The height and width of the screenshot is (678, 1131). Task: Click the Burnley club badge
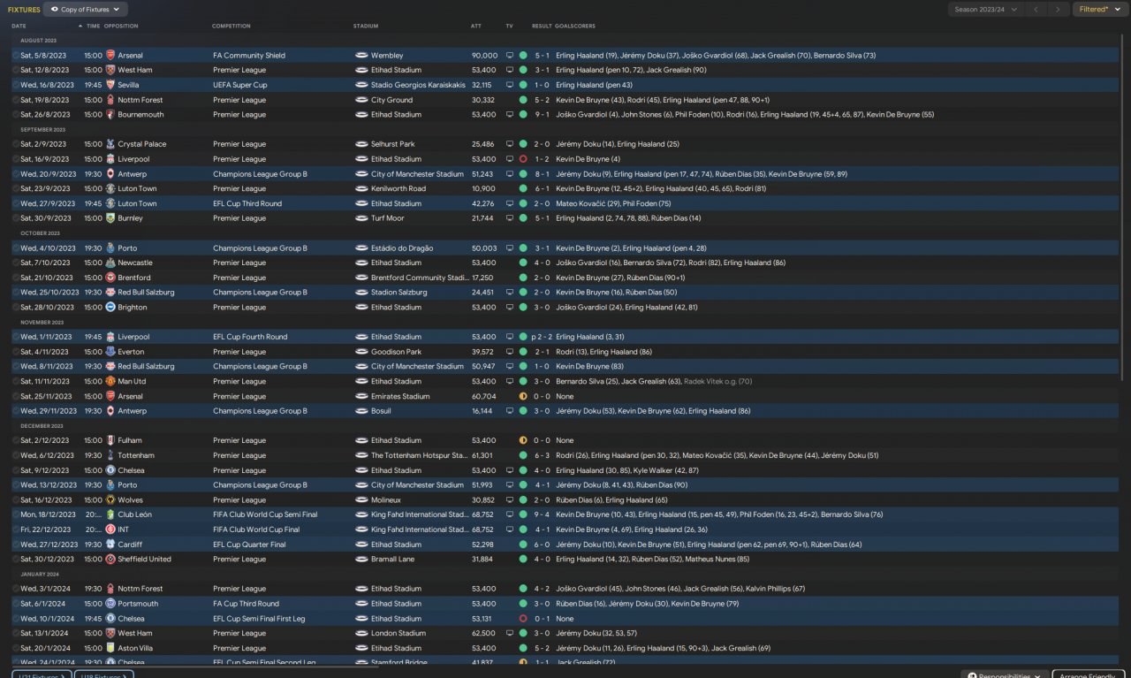110,218
